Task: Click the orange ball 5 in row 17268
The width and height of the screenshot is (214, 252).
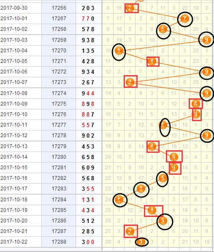Action: (x=163, y=29)
